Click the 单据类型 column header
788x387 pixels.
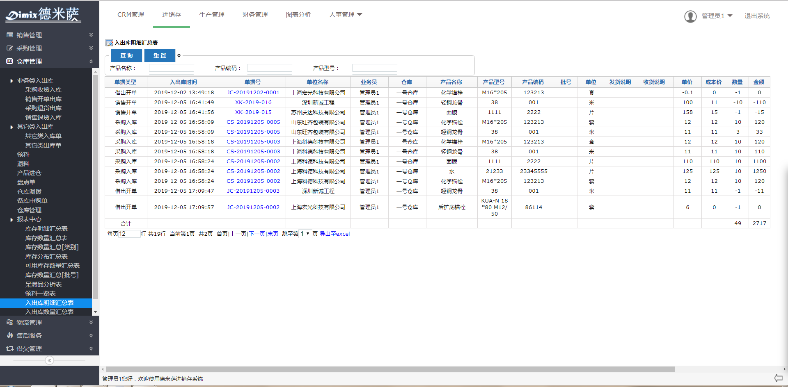click(126, 82)
